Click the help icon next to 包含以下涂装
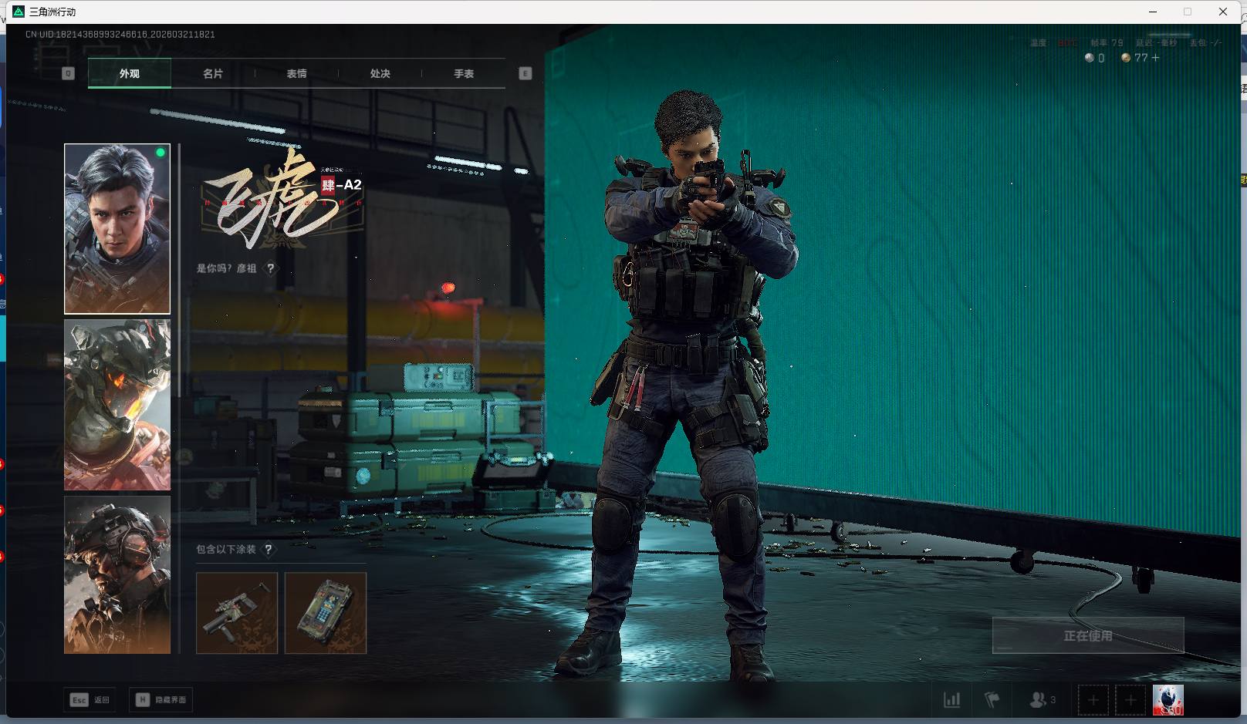Image resolution: width=1247 pixels, height=724 pixels. 268,549
